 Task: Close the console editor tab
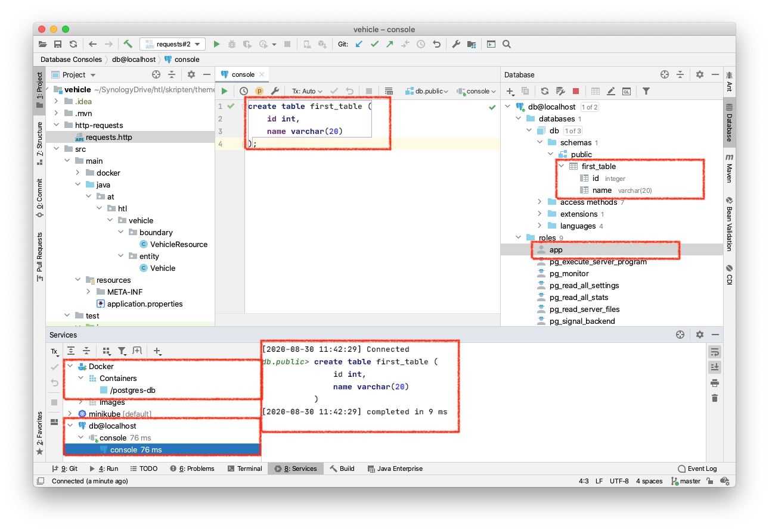pyautogui.click(x=262, y=74)
